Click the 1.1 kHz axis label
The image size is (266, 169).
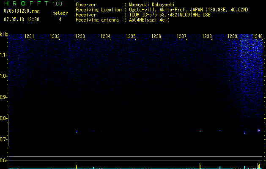point(3,55)
